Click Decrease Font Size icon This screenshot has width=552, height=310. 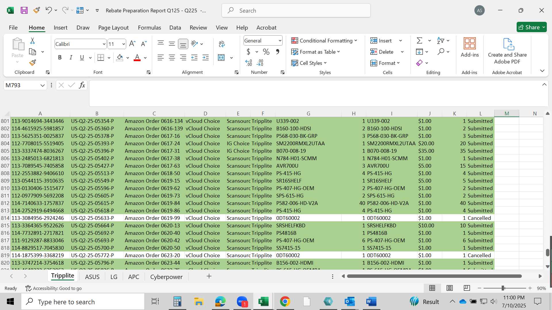[144, 44]
